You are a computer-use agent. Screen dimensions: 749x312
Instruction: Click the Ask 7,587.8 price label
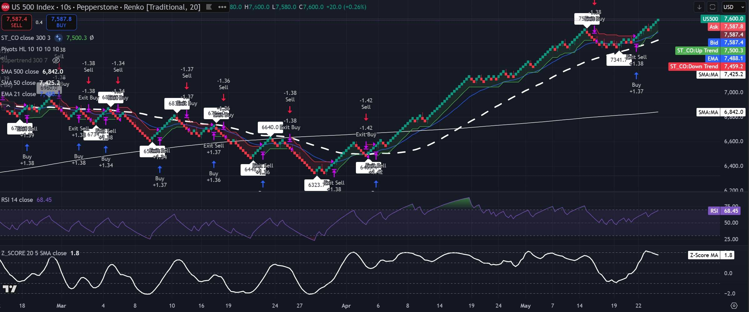(x=727, y=27)
